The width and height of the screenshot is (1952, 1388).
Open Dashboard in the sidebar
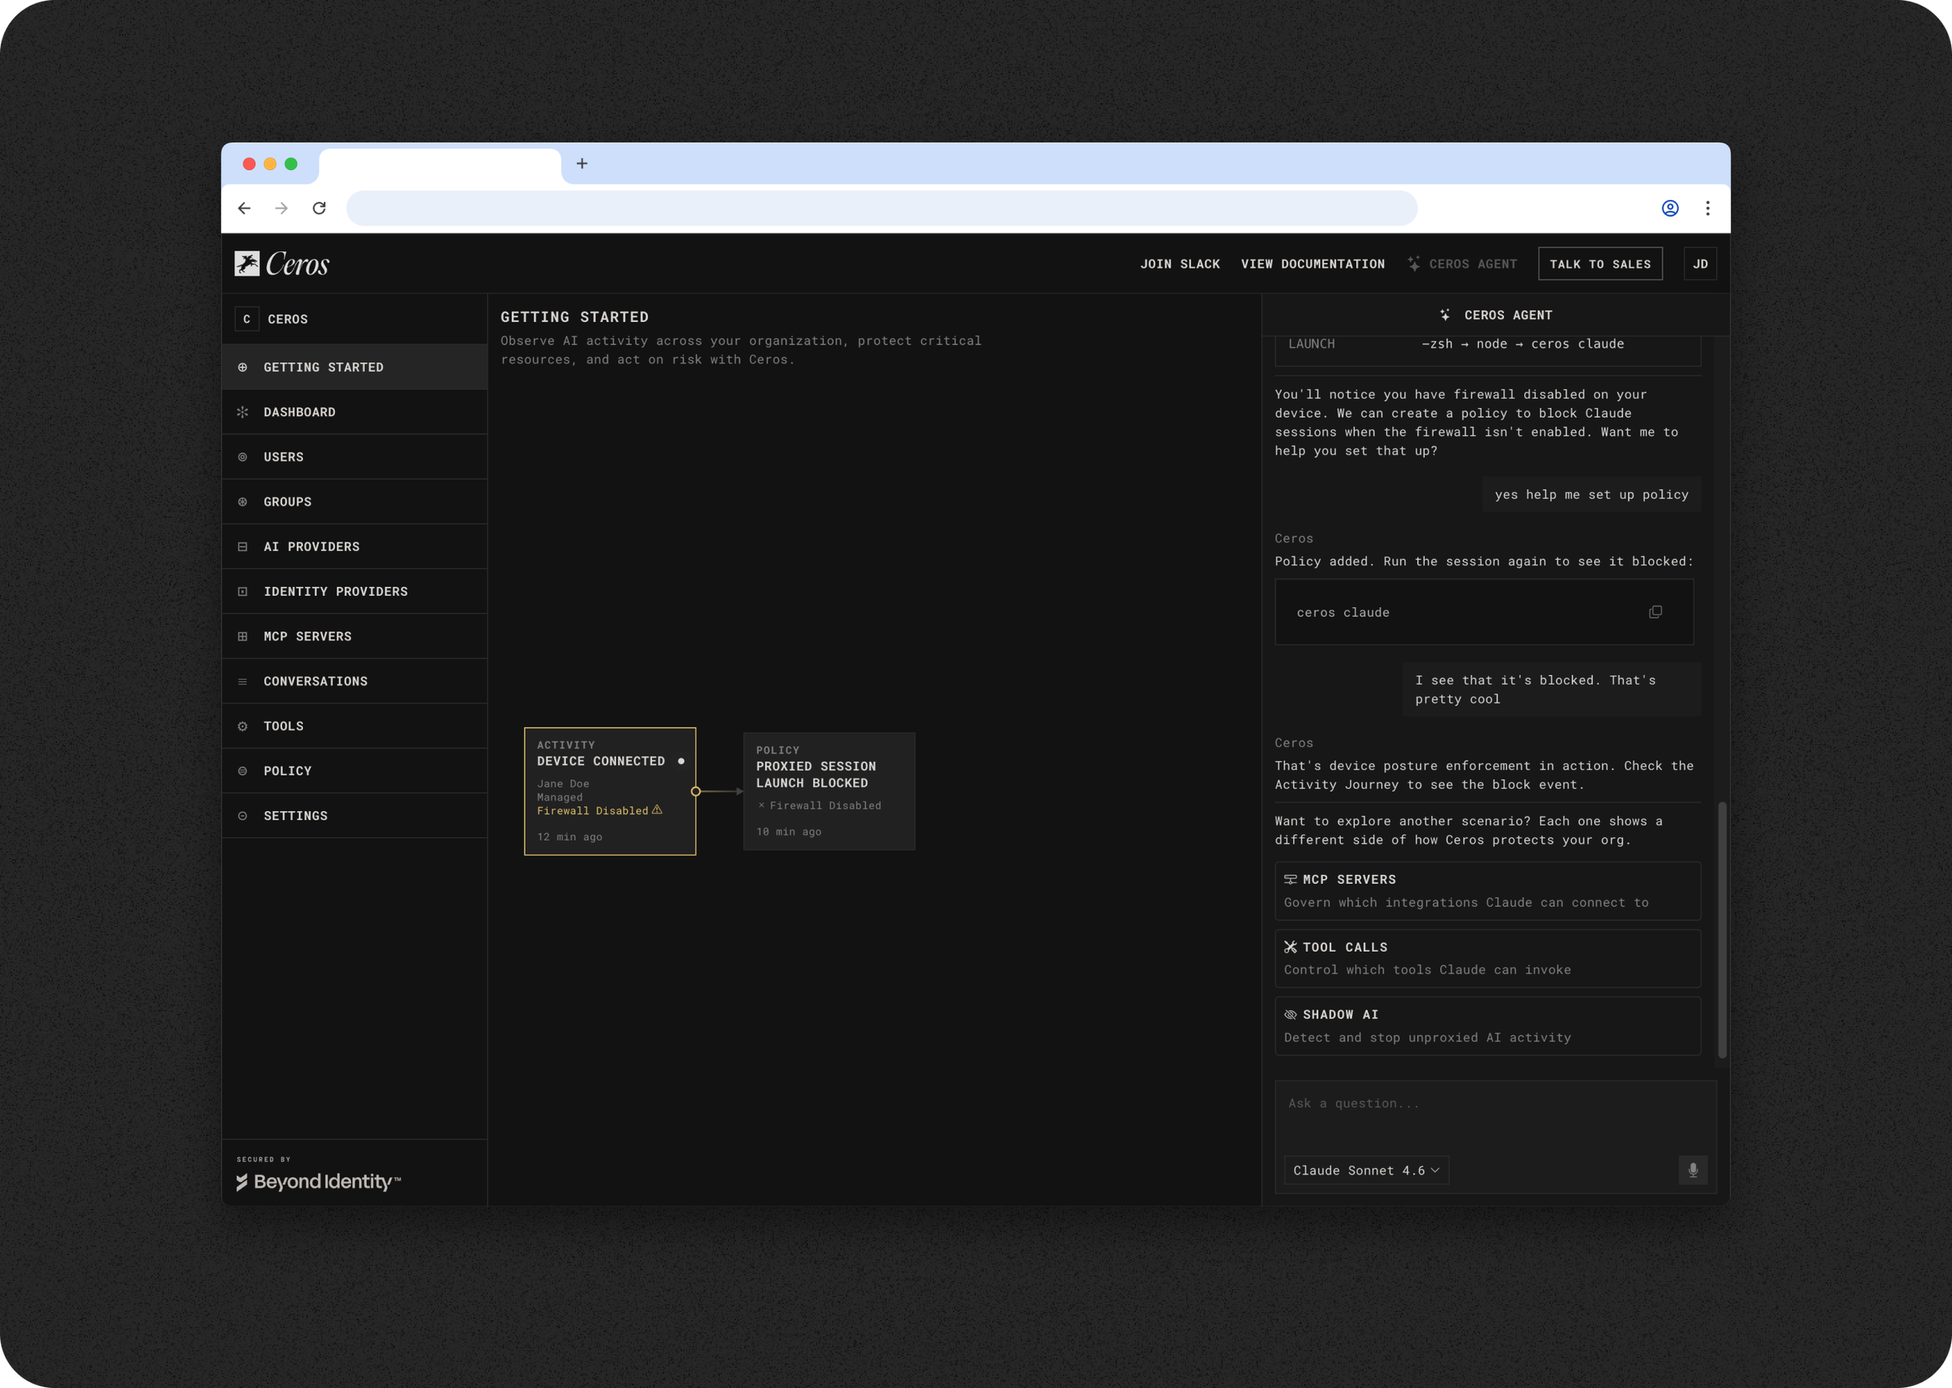pos(299,412)
